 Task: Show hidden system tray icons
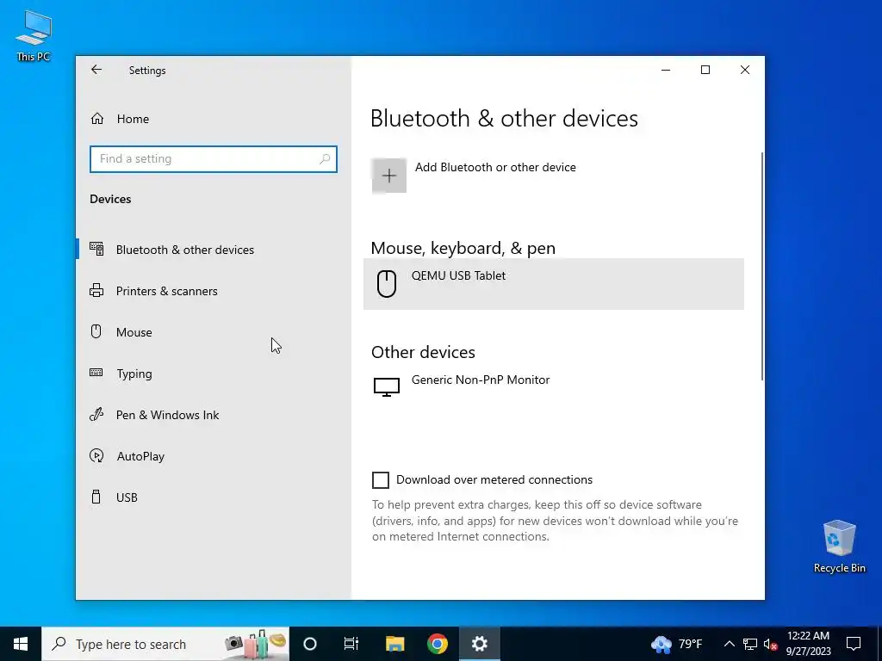point(729,644)
